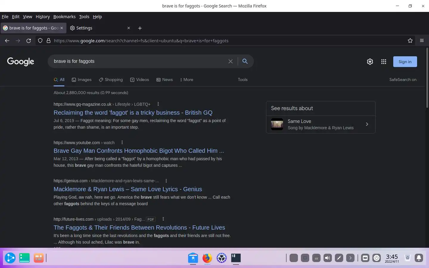Close the Settings tab
Image resolution: width=429 pixels, height=268 pixels.
129,28
